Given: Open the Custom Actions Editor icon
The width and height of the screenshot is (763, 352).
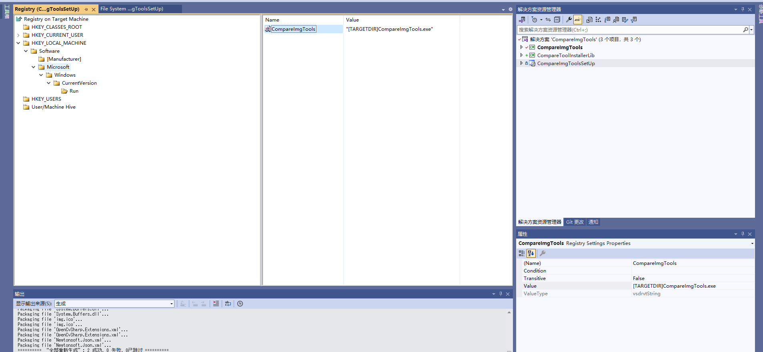Looking at the screenshot, I should click(625, 20).
